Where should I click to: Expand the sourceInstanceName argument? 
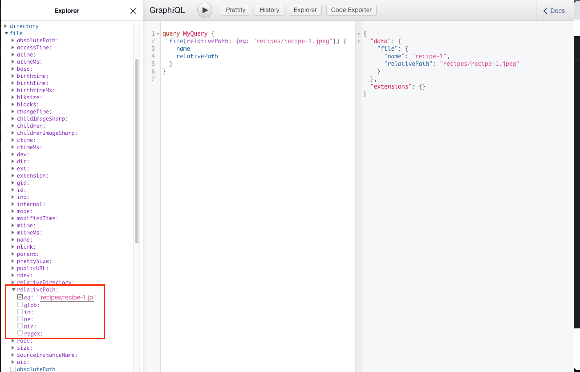click(13, 355)
